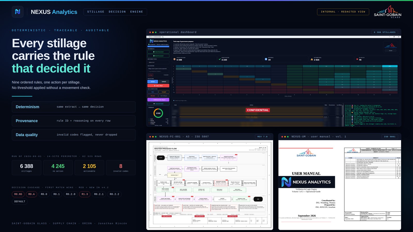This screenshot has width=413, height=232.
Task: Click the Saint-Gobain Glass logo at top right
Action: [x=387, y=12]
